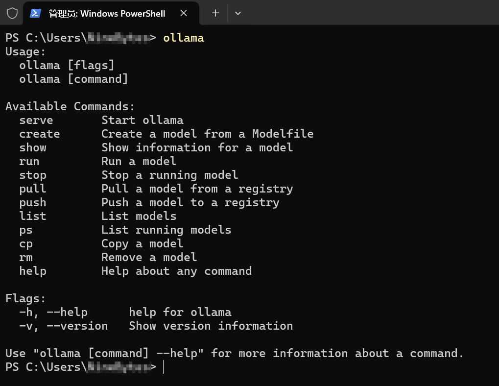499x386 pixels.
Task: Click 'Create a model from a Modelfile' text
Action: [207, 134]
